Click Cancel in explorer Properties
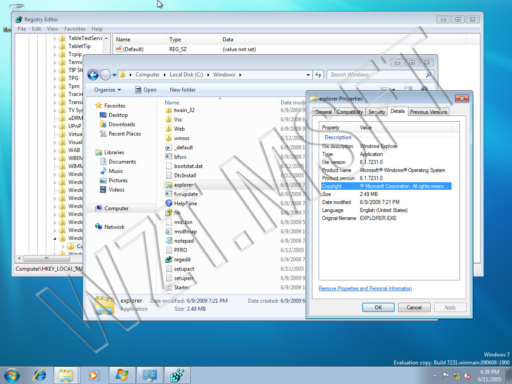This screenshot has height=384, width=512. click(414, 307)
